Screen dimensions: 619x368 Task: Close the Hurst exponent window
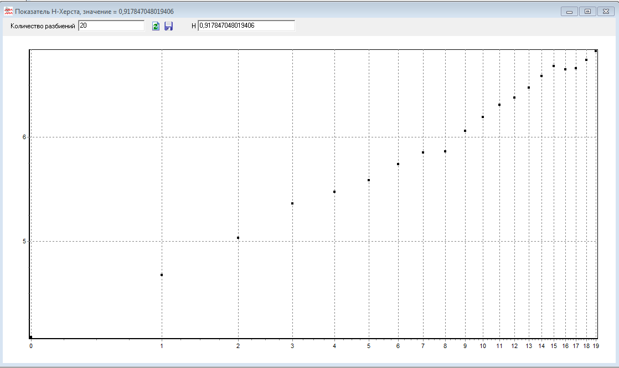point(605,11)
